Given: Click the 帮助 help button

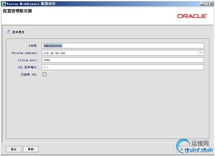Looking at the screenshot, I should point(31,149).
